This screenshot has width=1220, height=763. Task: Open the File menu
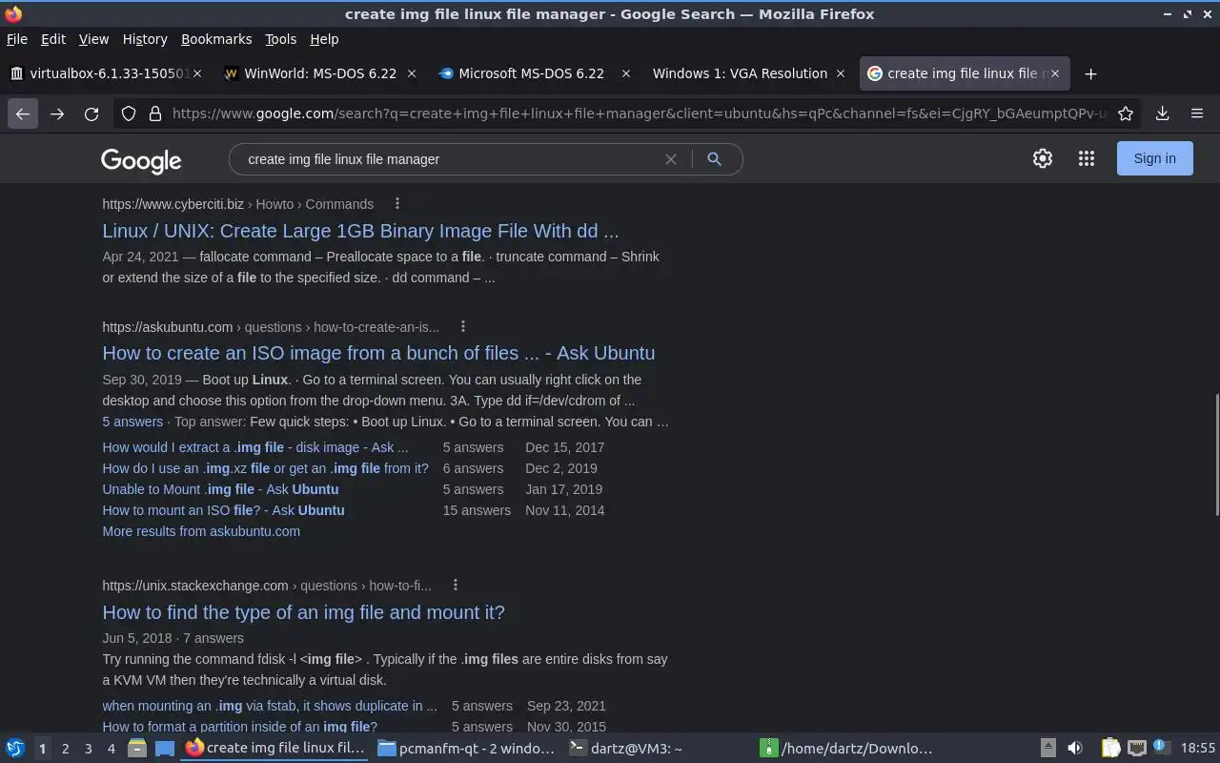17,39
